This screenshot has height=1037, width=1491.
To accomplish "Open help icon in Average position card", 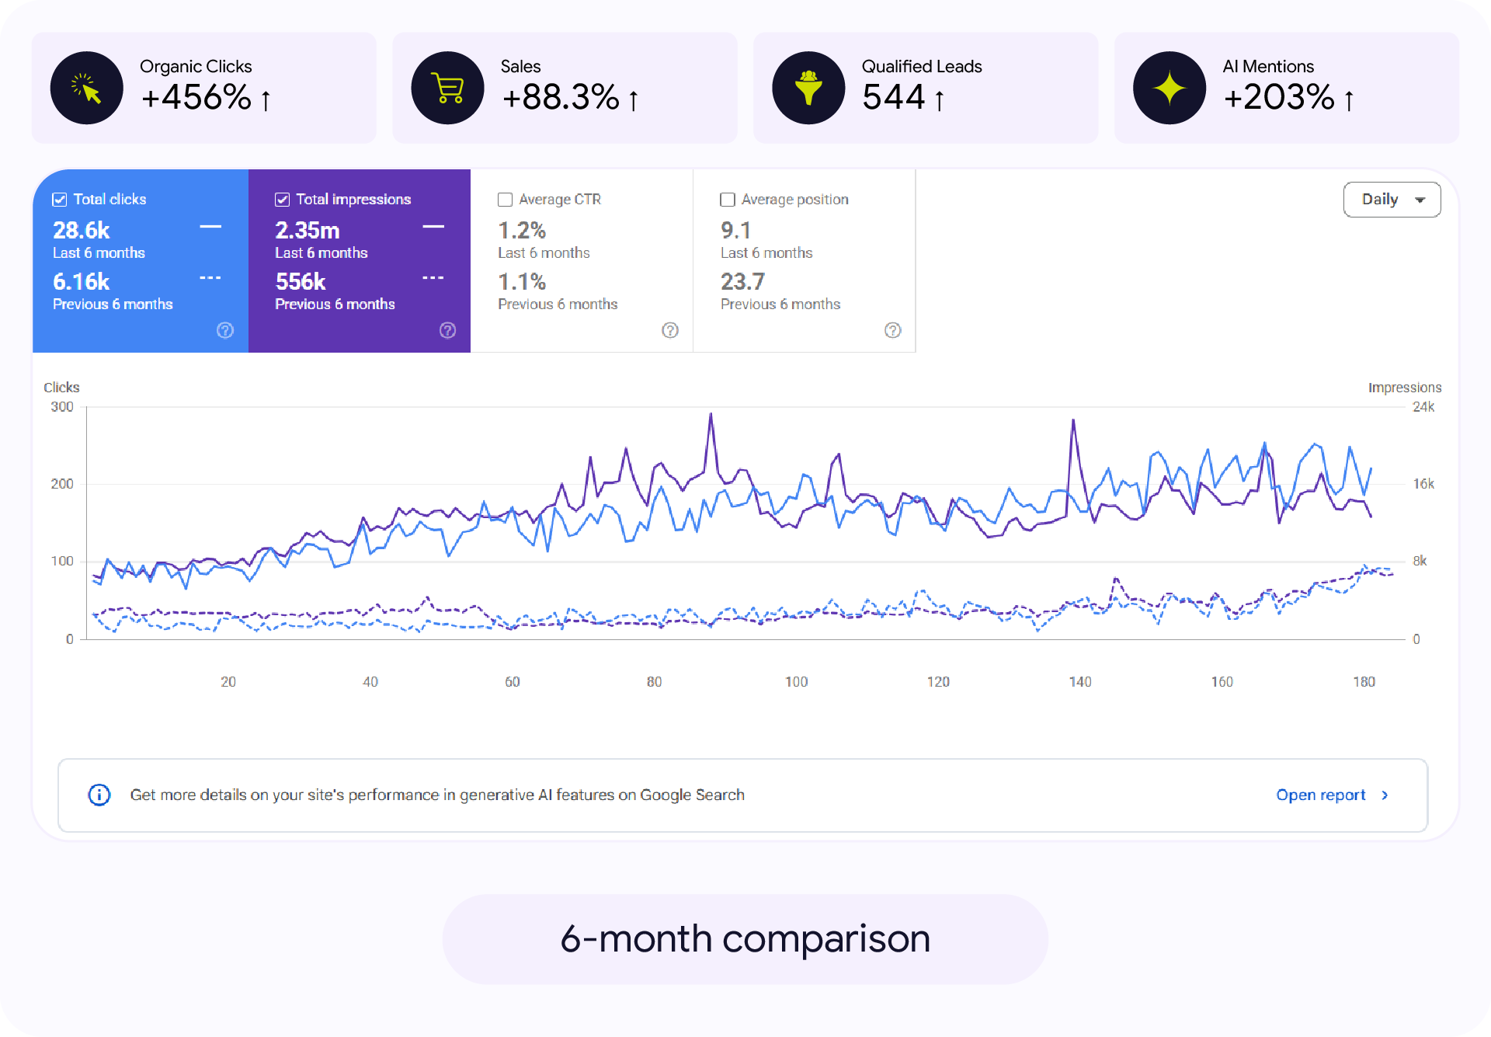I will tap(893, 330).
